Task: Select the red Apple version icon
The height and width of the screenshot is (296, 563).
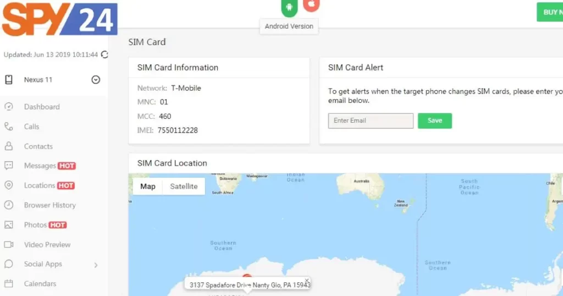Action: tap(311, 4)
